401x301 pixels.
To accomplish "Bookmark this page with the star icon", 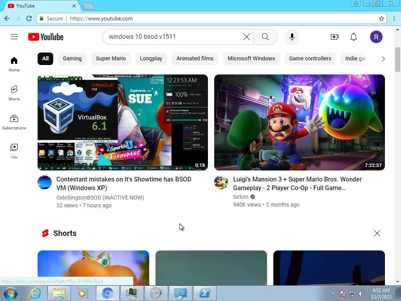I will click(x=381, y=18).
